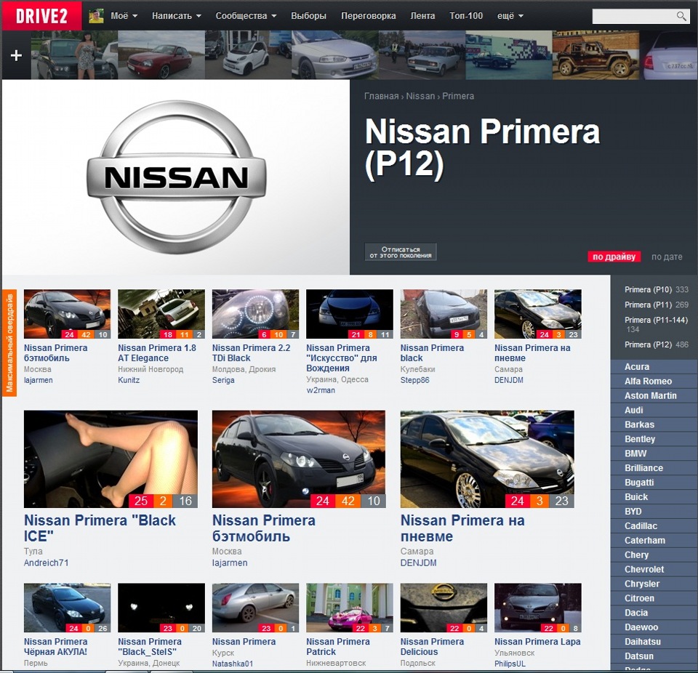Open the Nissan Primera "Искусство" для Вождения title

(342, 358)
